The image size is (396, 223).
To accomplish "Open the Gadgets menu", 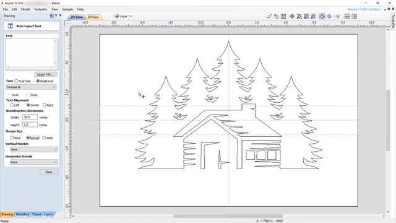I will pyautogui.click(x=67, y=9).
